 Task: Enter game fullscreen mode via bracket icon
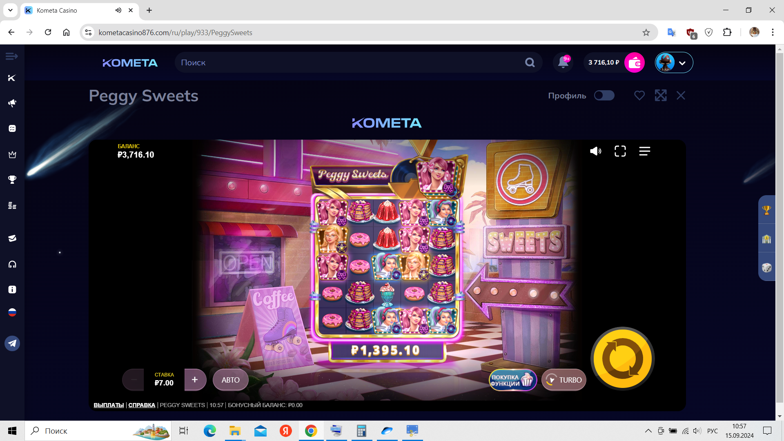(x=620, y=151)
